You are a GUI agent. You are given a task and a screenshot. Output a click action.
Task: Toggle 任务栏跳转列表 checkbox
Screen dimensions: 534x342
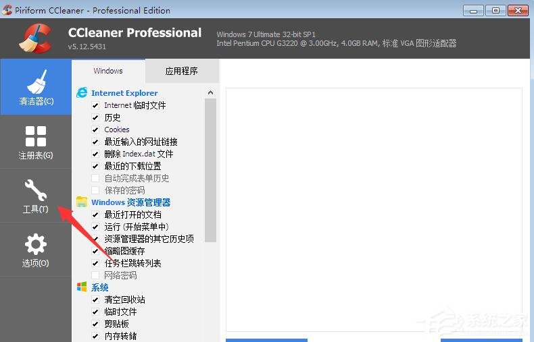pos(95,263)
